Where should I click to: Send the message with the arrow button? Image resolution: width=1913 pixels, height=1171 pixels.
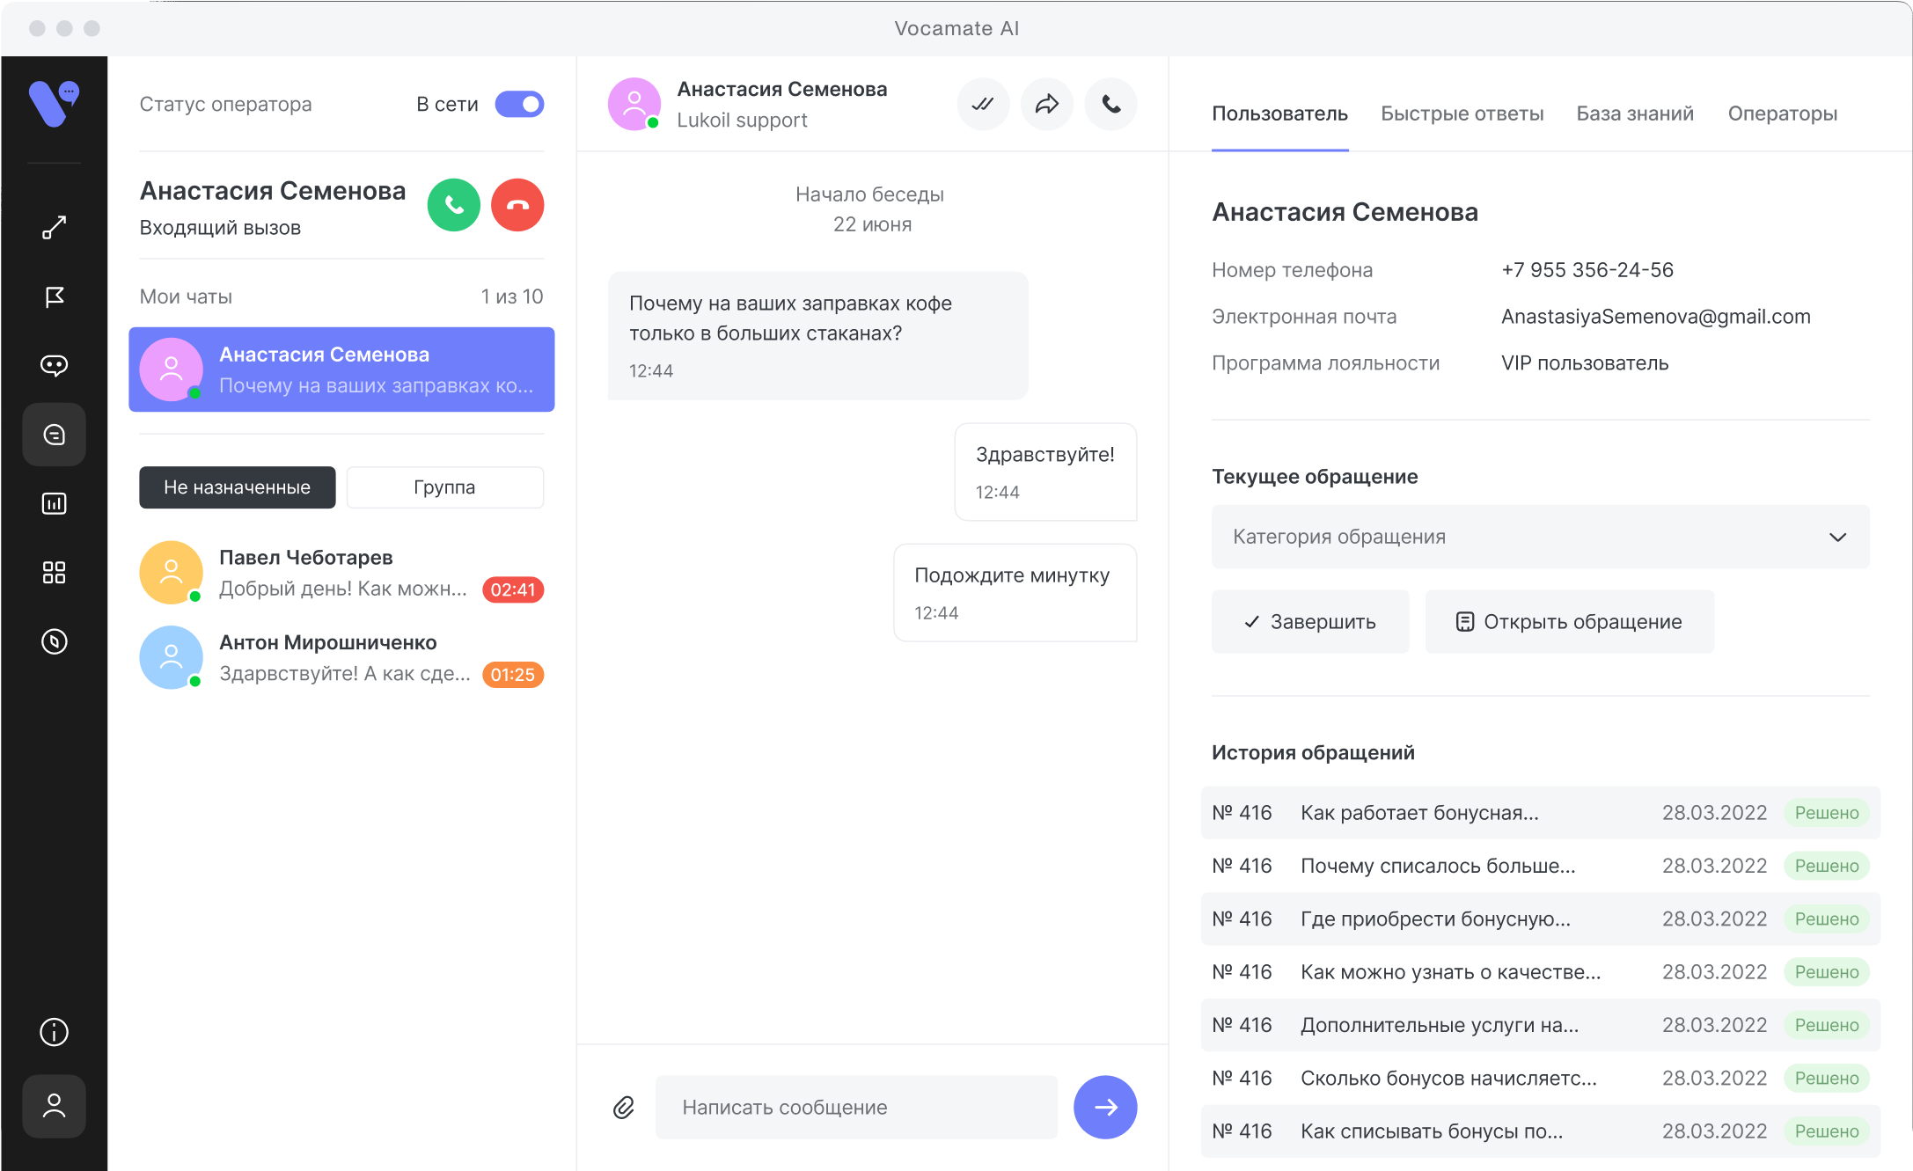(x=1105, y=1107)
